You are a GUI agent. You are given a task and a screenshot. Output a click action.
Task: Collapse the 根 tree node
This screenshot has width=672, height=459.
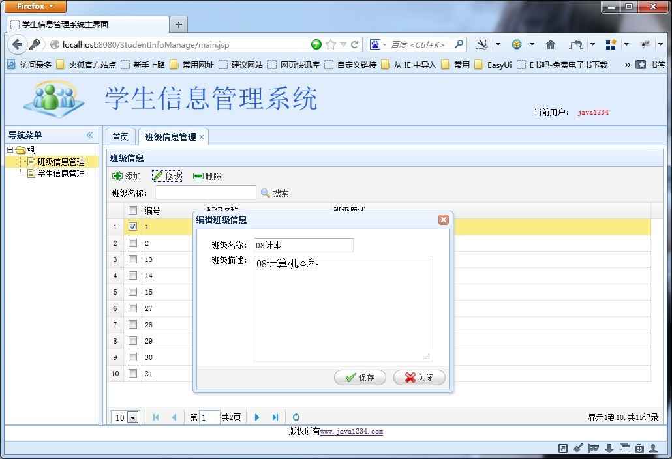(x=10, y=149)
